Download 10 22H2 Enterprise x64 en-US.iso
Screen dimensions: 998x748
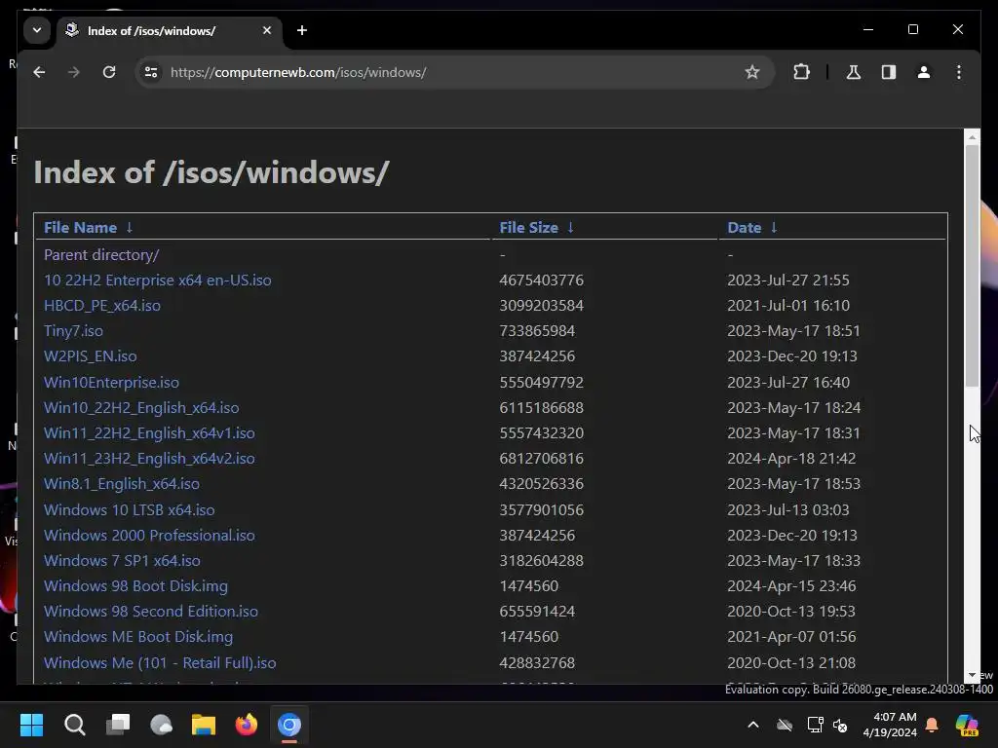click(x=157, y=280)
